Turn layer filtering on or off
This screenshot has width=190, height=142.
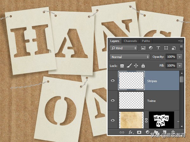click(181, 48)
